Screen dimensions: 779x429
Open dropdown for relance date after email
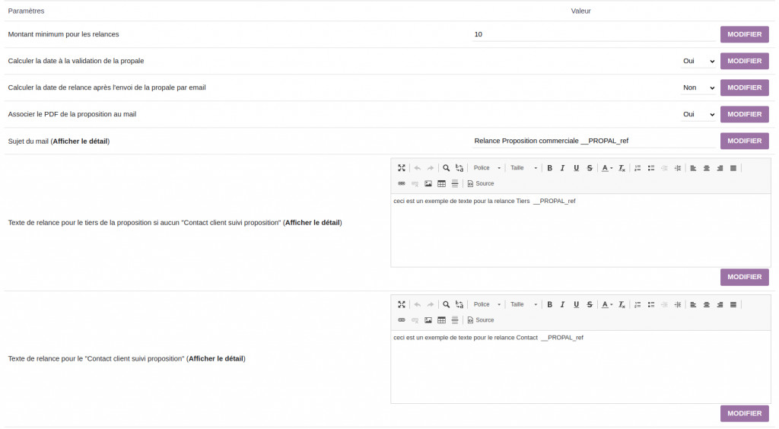[698, 88]
